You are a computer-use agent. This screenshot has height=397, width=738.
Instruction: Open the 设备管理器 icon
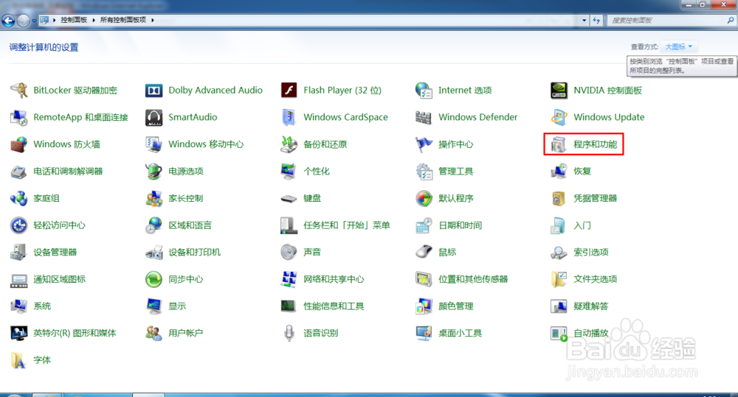click(19, 253)
